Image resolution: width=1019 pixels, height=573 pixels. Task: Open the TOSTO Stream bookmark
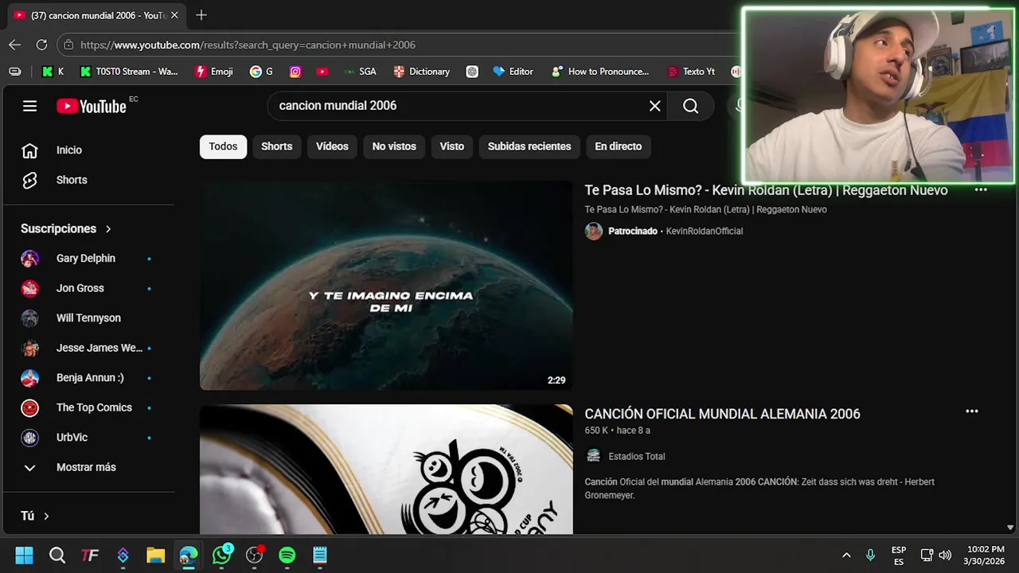(x=128, y=72)
